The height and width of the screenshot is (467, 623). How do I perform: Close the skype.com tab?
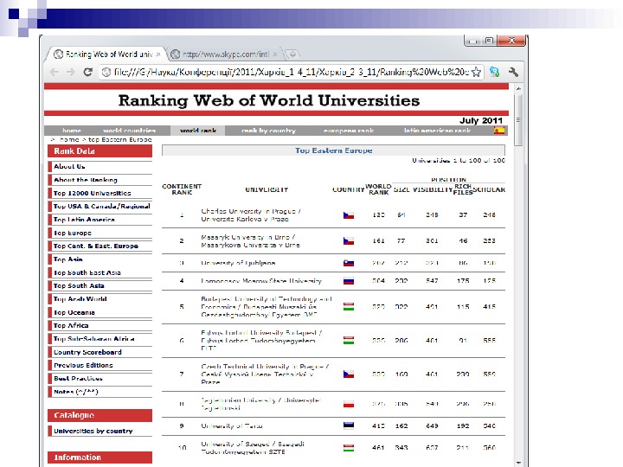[x=275, y=54]
